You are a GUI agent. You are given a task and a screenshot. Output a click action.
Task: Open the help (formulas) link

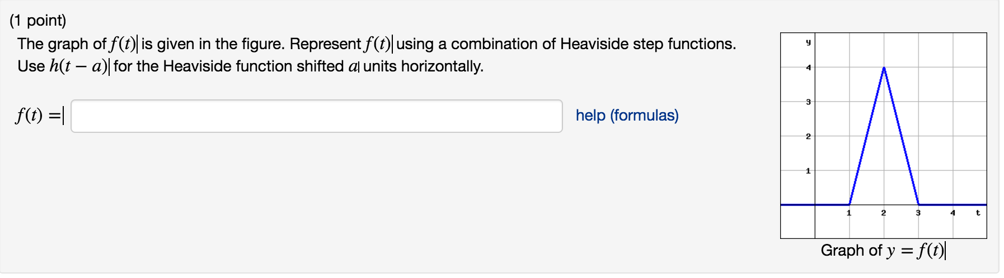click(x=627, y=116)
